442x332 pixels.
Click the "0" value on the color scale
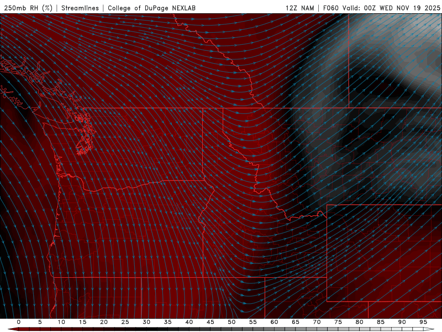pyautogui.click(x=19, y=322)
